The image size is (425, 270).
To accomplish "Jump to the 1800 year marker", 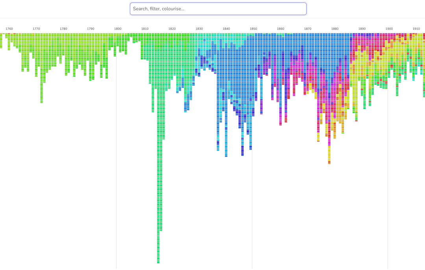I will [118, 29].
